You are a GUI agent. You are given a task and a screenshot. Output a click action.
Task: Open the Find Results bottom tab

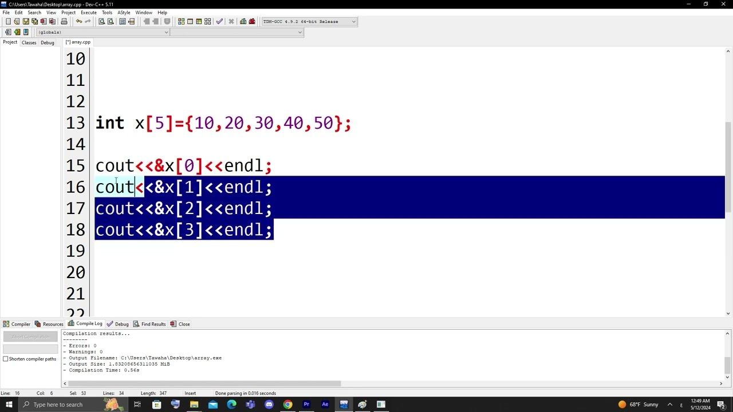click(x=149, y=324)
